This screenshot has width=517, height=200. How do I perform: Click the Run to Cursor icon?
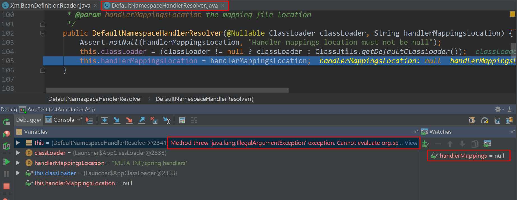[x=166, y=120]
